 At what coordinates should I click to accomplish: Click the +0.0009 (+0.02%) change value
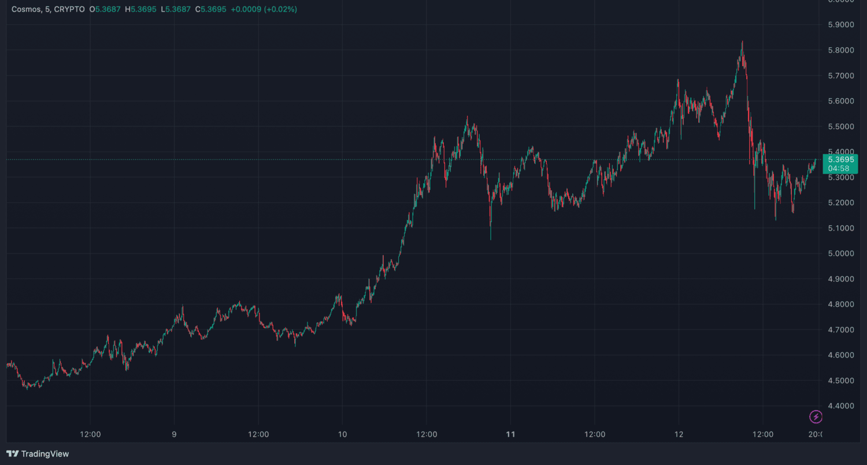click(x=263, y=9)
